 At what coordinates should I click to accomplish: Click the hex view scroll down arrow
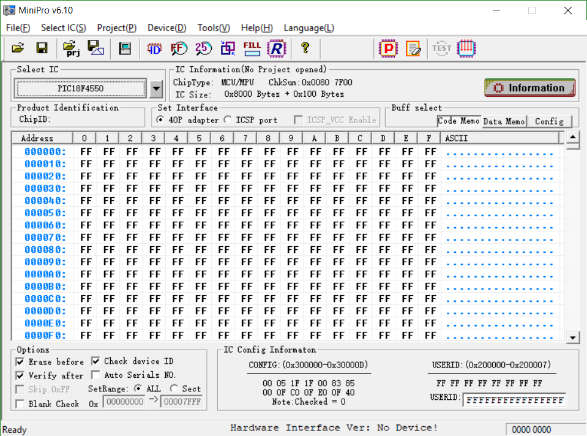click(x=572, y=337)
